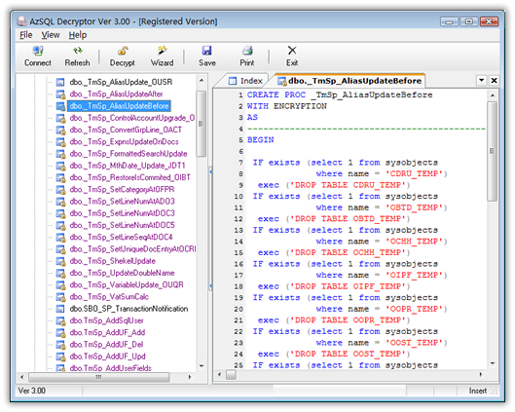Click the code editor's vertical scrollbar thumb
515x412 pixels.
492,151
